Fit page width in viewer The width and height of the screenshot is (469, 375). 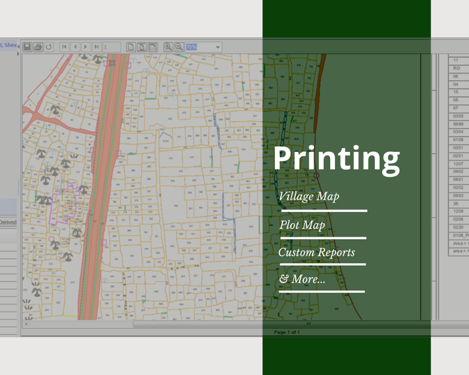[x=153, y=47]
